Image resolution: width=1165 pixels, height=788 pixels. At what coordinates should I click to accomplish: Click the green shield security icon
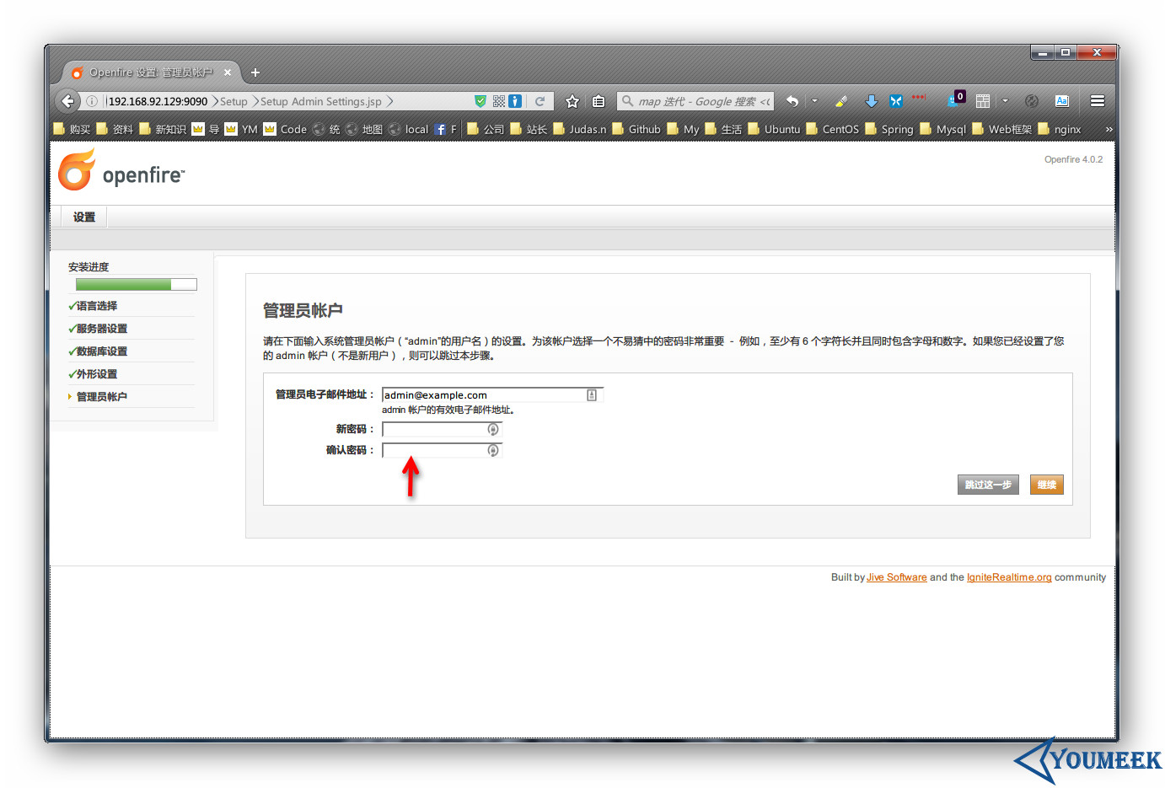click(x=480, y=101)
